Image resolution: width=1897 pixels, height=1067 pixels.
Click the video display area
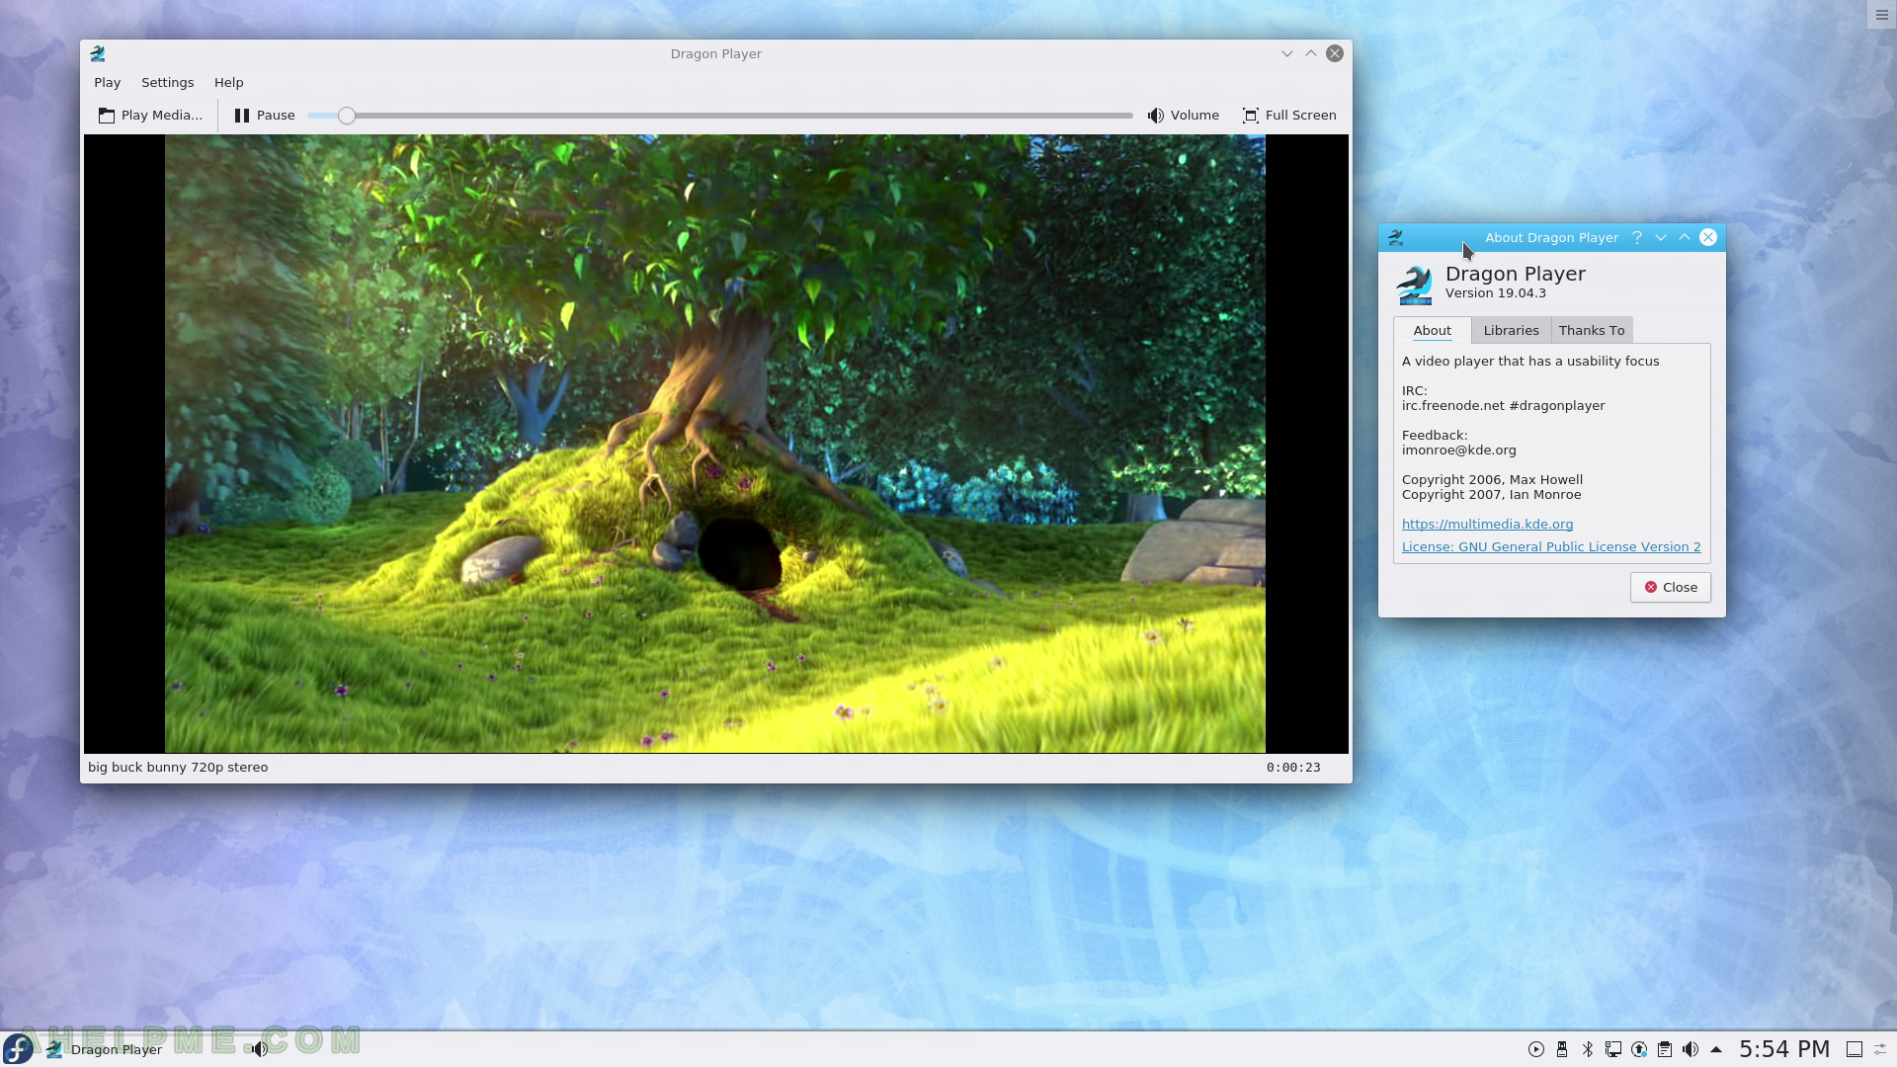coord(715,444)
